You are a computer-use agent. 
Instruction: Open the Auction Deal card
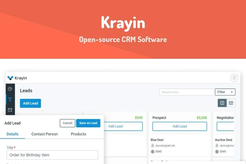[224, 146]
